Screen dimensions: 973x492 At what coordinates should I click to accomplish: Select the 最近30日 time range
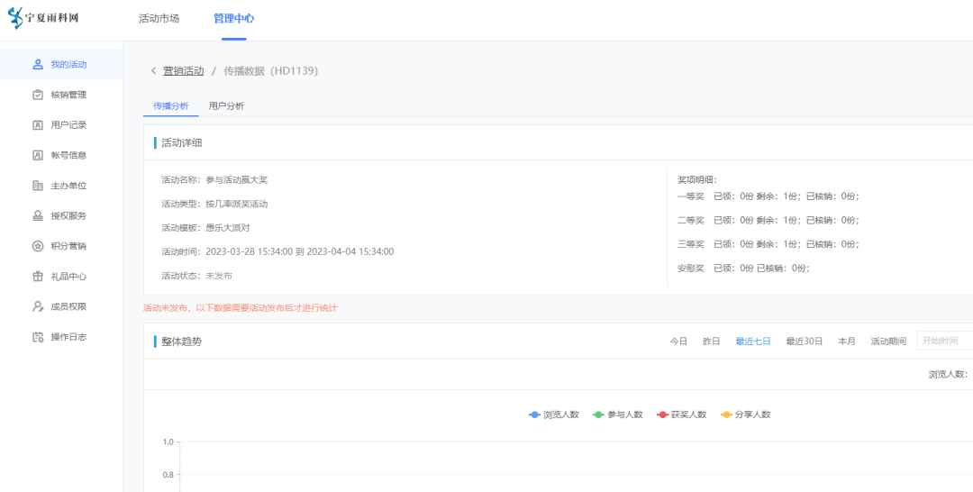tap(805, 342)
